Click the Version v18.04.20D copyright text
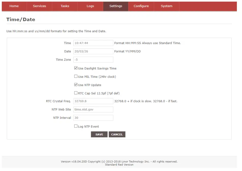This screenshot has width=242, height=171. (x=119, y=162)
